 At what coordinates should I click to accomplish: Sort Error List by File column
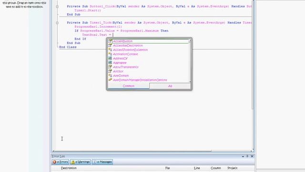point(167,168)
